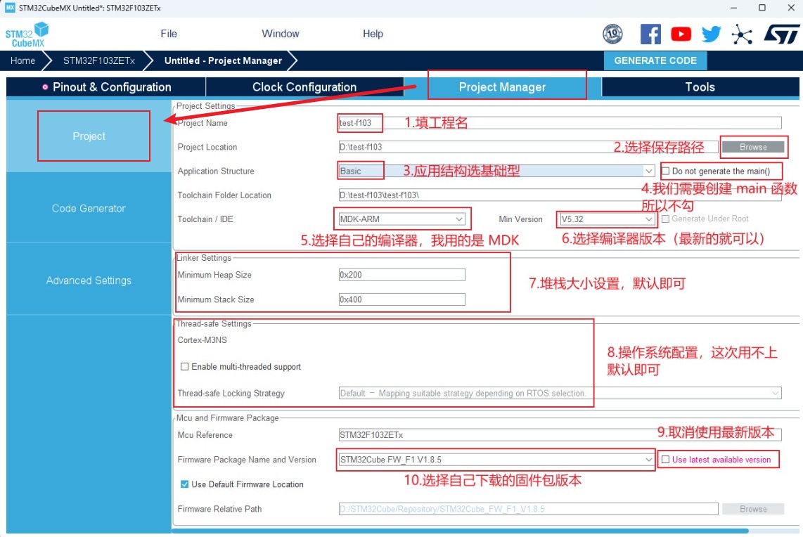Open the Facebook icon link
803x537 pixels.
pos(650,34)
